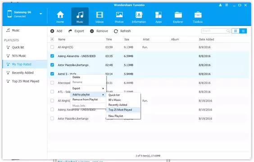Click the Add plus icon

point(52,31)
